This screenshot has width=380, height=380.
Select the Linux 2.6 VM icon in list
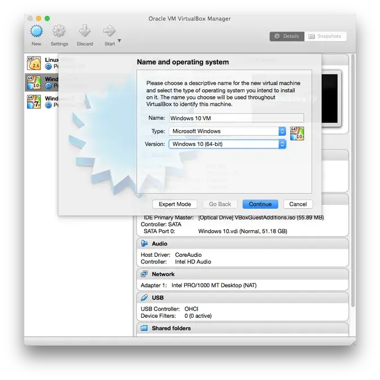pos(34,63)
